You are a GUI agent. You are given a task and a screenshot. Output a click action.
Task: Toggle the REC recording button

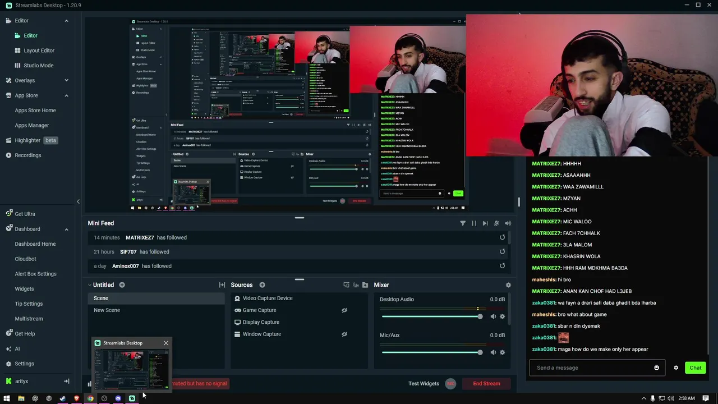coord(450,383)
